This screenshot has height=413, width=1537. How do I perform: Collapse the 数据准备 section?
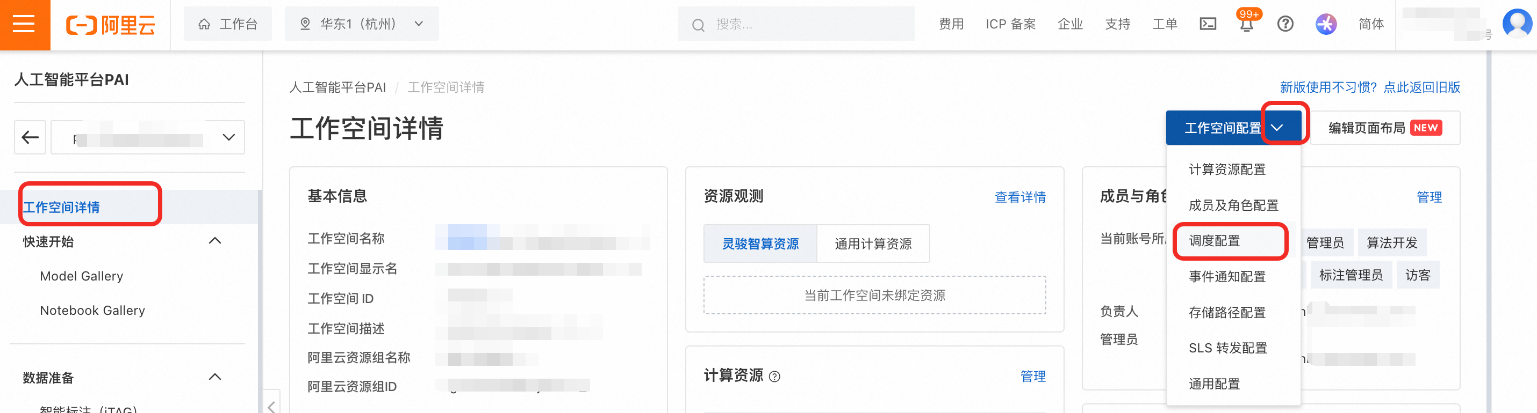pos(216,377)
